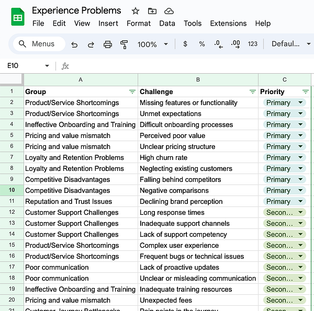Image resolution: width=314 pixels, height=311 pixels.
Task: Click the print icon
Action: (x=107, y=44)
